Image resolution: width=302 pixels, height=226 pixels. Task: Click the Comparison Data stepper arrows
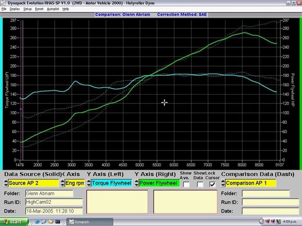coord(223,183)
